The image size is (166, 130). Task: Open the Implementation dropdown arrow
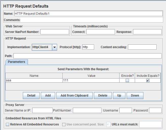coord(55,47)
